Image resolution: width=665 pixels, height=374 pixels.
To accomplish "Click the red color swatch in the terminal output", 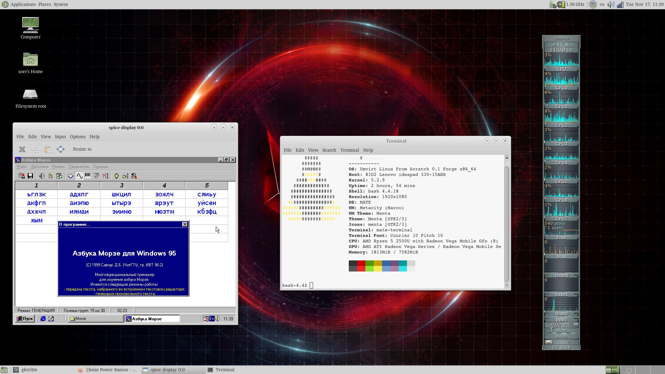I will (361, 264).
